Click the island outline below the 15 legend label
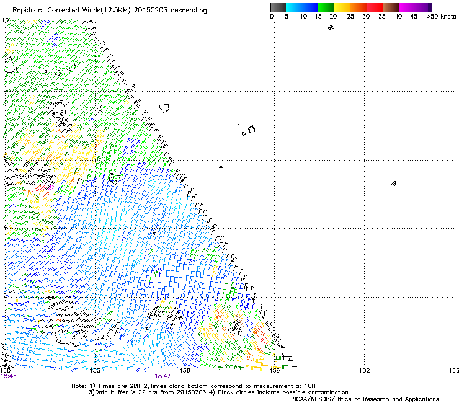The image size is (459, 403). click(331, 27)
